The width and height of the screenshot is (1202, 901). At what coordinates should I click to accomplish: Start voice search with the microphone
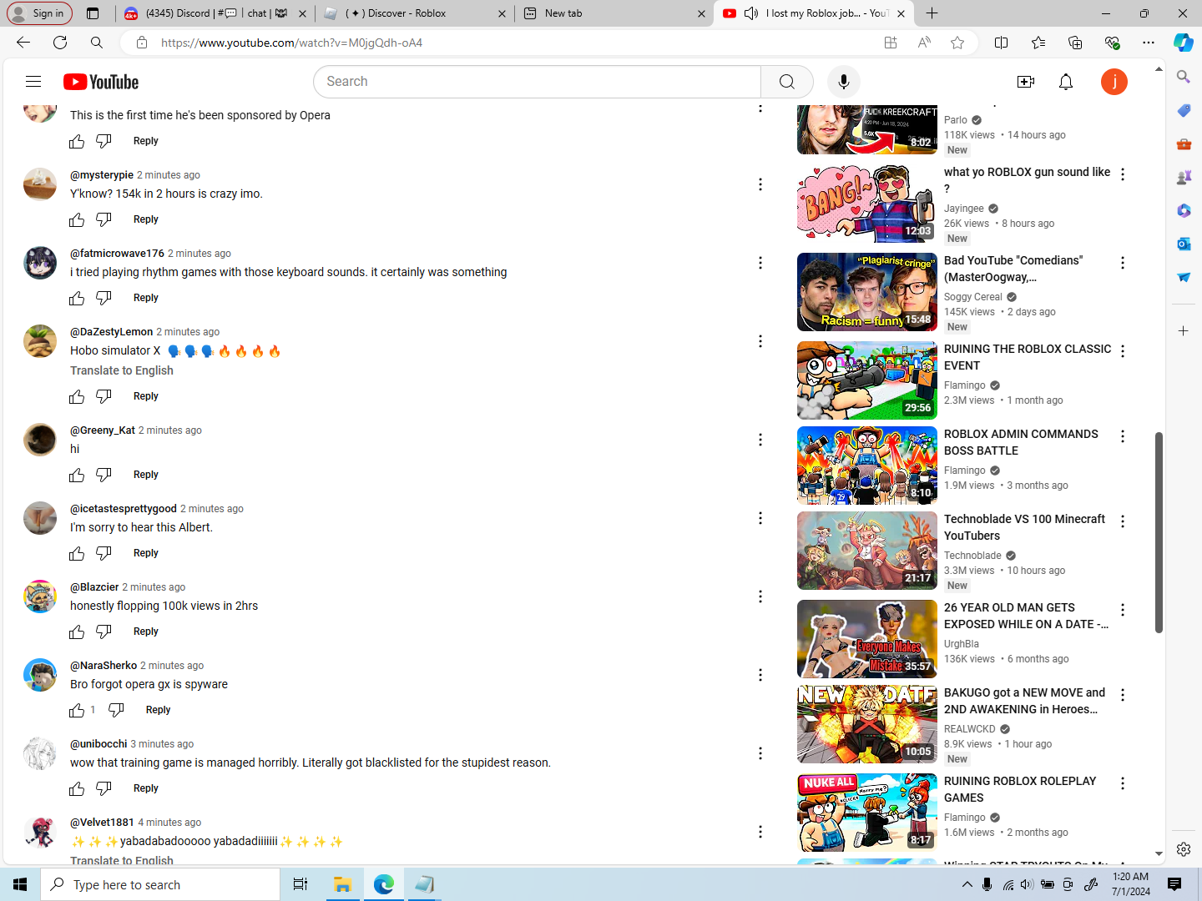click(x=844, y=82)
